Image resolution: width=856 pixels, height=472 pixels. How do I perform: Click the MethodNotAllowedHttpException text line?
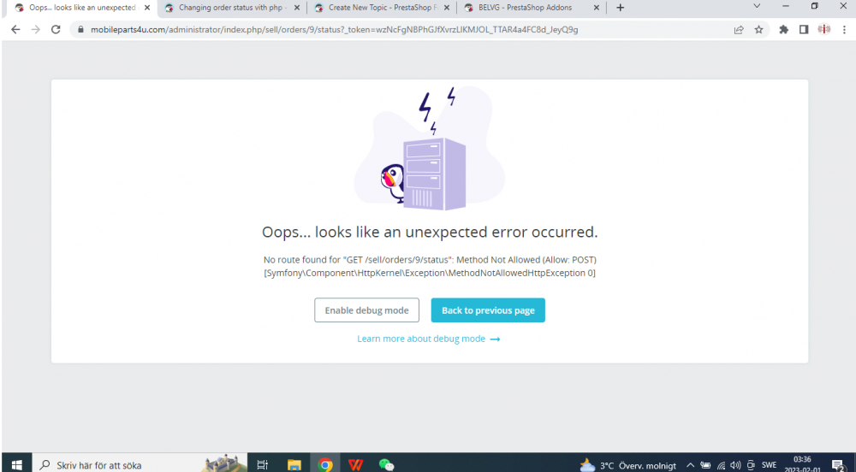pos(430,273)
